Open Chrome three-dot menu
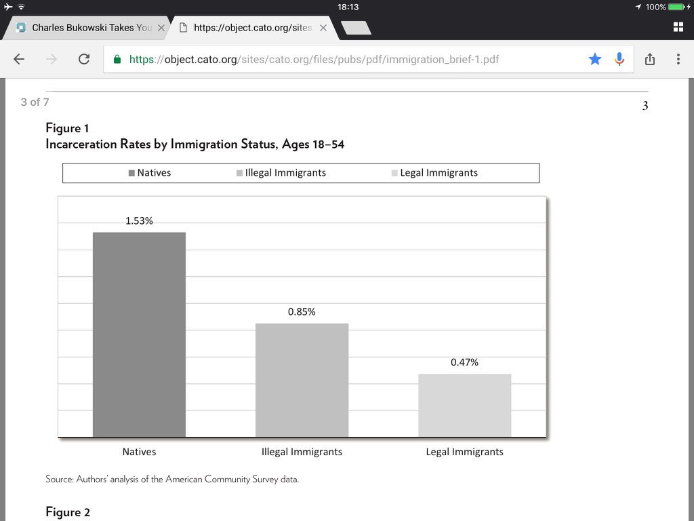 click(678, 59)
